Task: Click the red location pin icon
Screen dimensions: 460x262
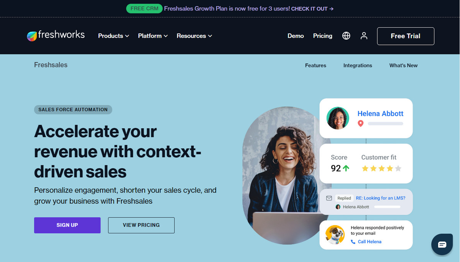Action: coord(360,124)
